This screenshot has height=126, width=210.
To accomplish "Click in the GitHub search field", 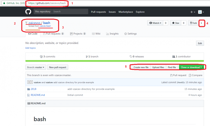I will click(x=70, y=12).
